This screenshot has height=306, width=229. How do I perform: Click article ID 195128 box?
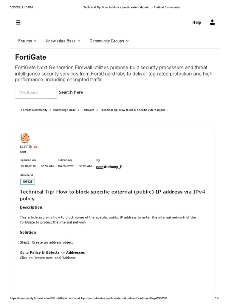[x=27, y=182]
